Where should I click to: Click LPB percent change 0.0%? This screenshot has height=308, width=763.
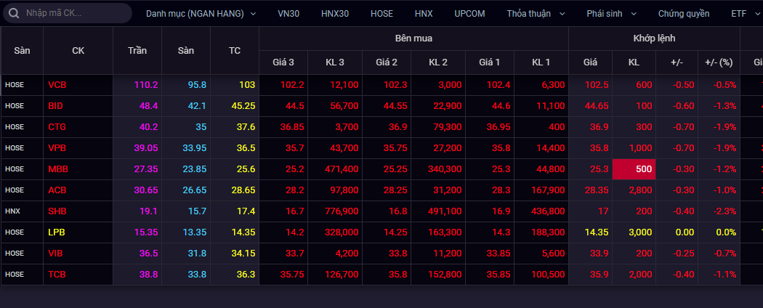(x=727, y=232)
